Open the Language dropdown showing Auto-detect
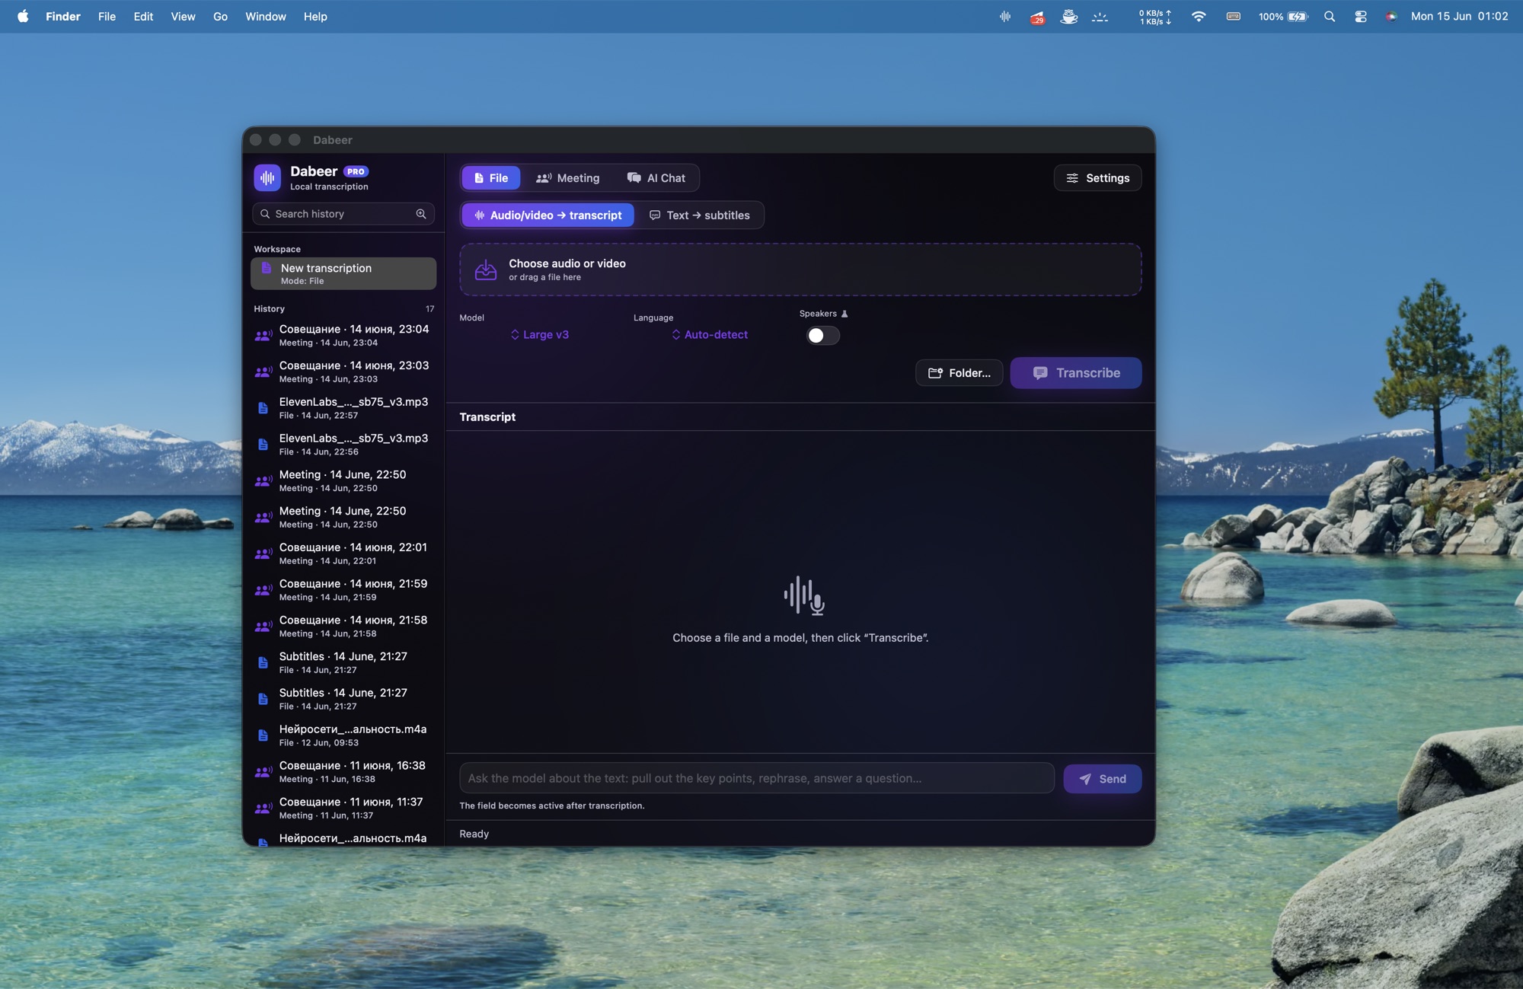This screenshot has width=1523, height=989. point(710,335)
